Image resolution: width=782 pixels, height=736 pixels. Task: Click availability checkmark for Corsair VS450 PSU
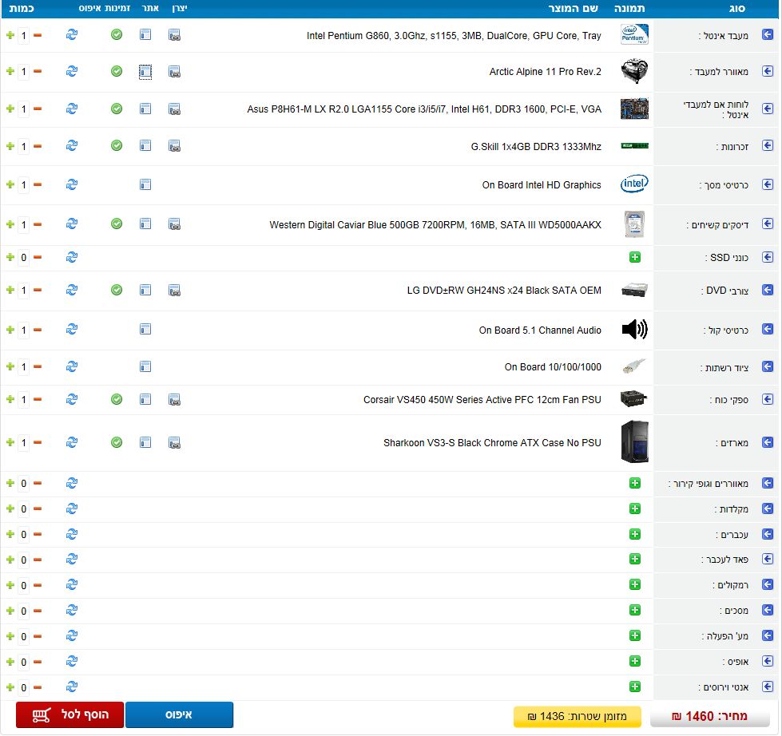117,399
